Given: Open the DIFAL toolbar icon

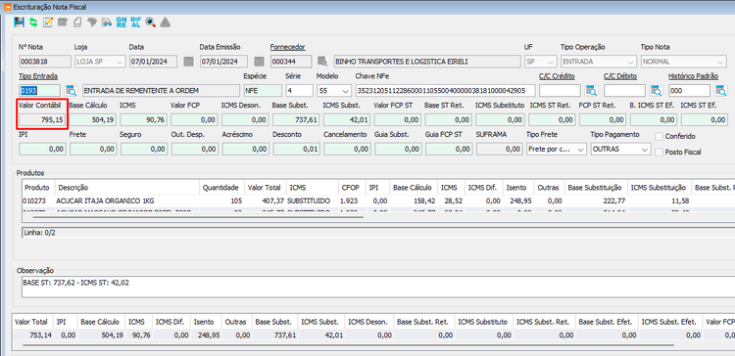Looking at the screenshot, I should 136,22.
